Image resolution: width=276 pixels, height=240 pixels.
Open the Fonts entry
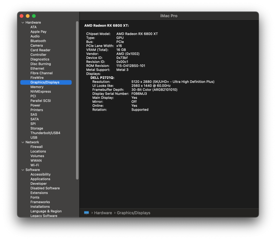35,197
